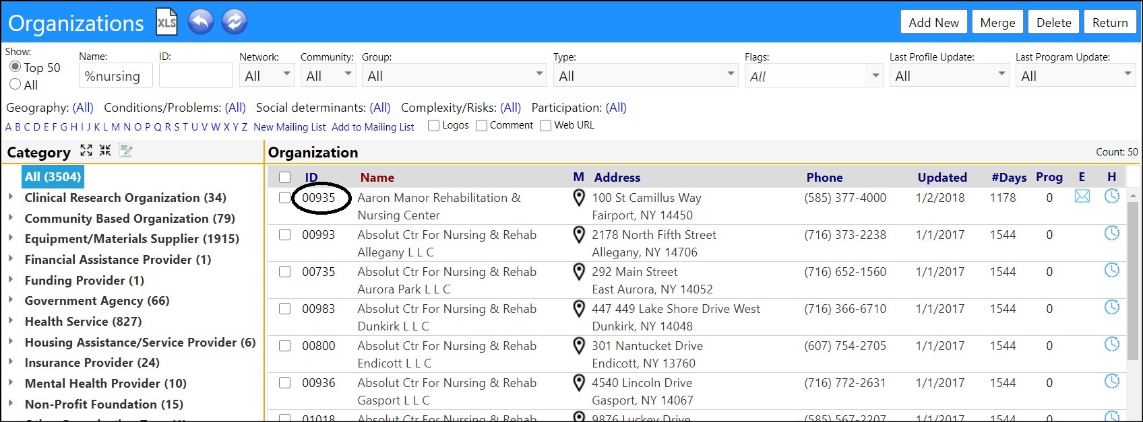
Task: Click the Name filter input field
Action: [x=116, y=75]
